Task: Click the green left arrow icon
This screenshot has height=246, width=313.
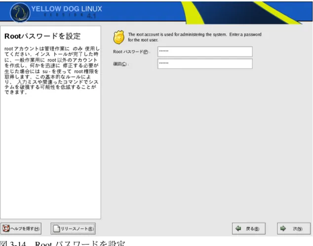Action: tap(238, 228)
